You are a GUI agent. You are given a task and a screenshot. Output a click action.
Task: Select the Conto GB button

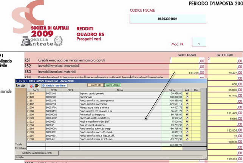pyautogui.click(x=95, y=85)
